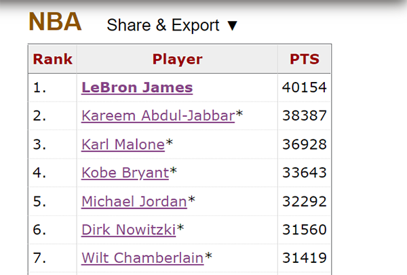Select the 40154 points cell
The image size is (407, 275).
(305, 87)
